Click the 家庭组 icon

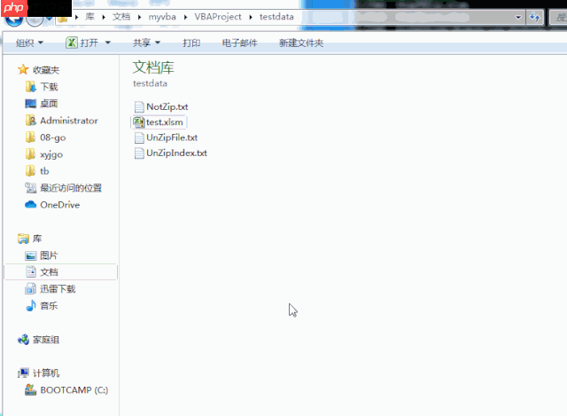click(24, 340)
